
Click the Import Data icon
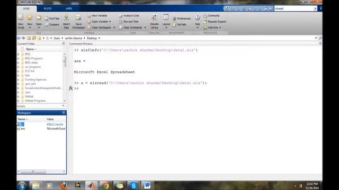click(66, 17)
